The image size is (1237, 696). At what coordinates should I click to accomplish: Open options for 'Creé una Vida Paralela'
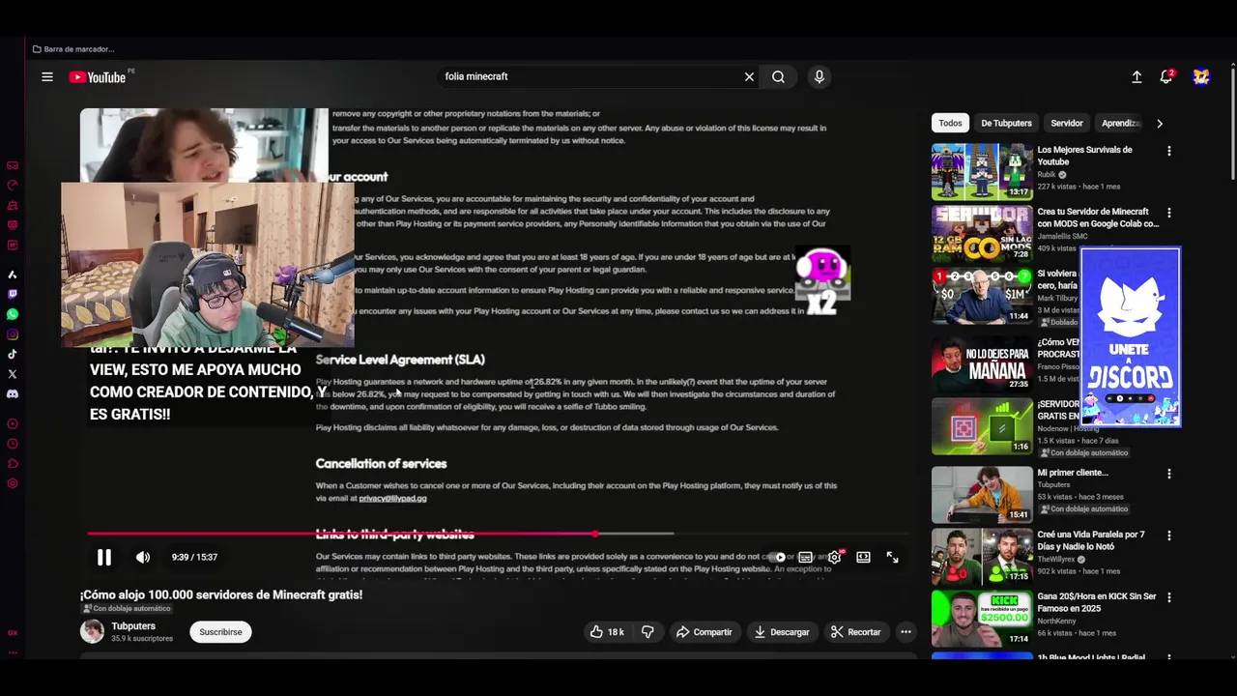[x=1169, y=536]
